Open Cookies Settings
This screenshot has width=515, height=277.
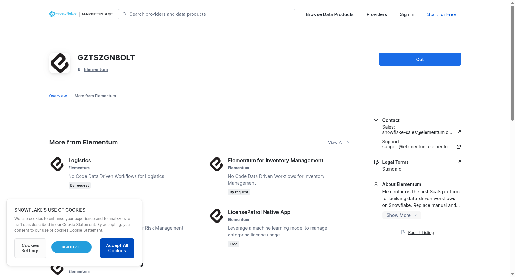(30, 248)
